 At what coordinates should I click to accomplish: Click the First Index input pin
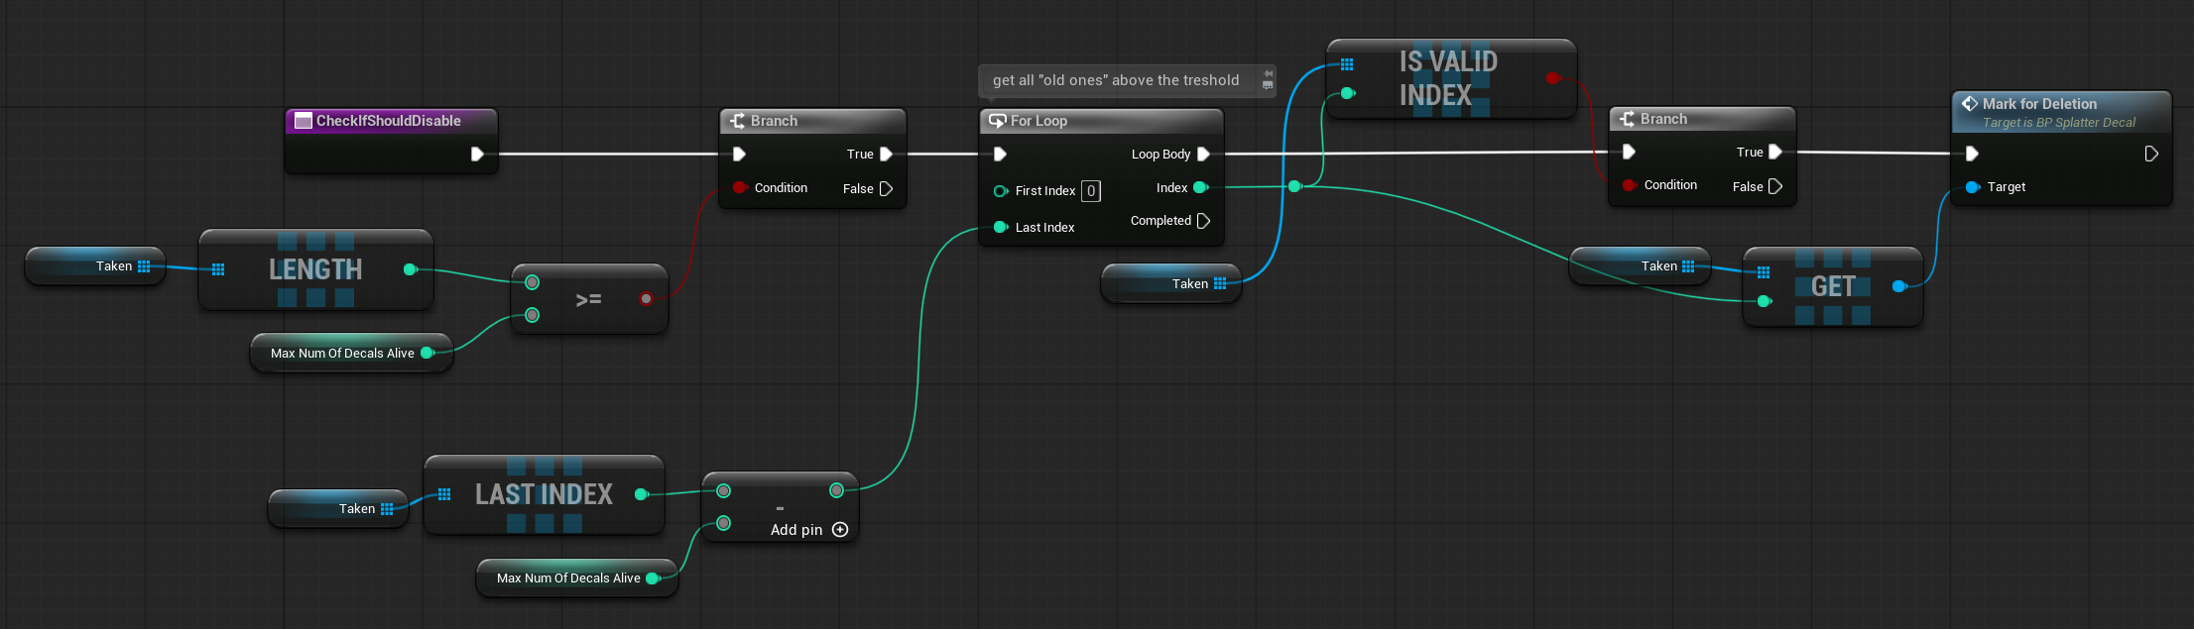pos(1000,191)
